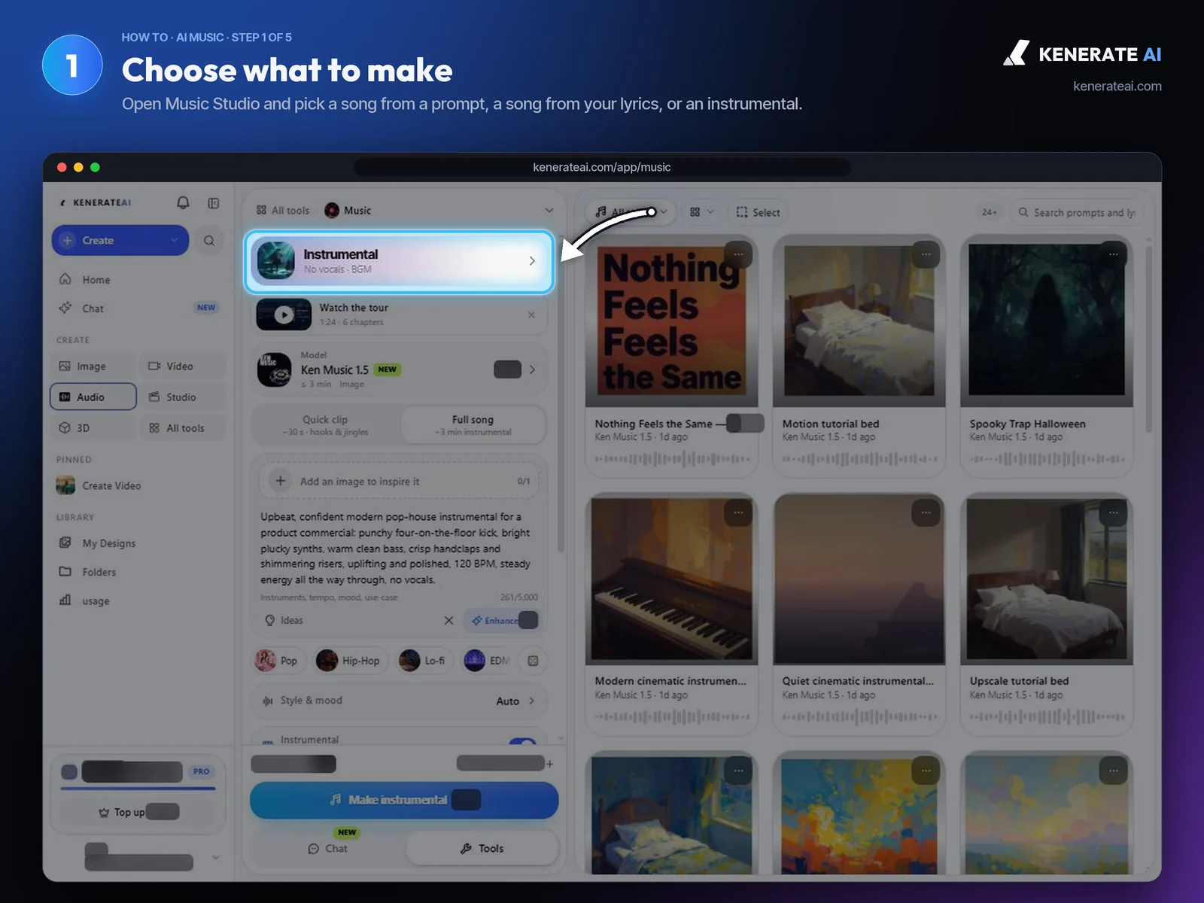Screen dimensions: 1204x903
Task: Click the Enhance prompt button
Action: click(501, 620)
